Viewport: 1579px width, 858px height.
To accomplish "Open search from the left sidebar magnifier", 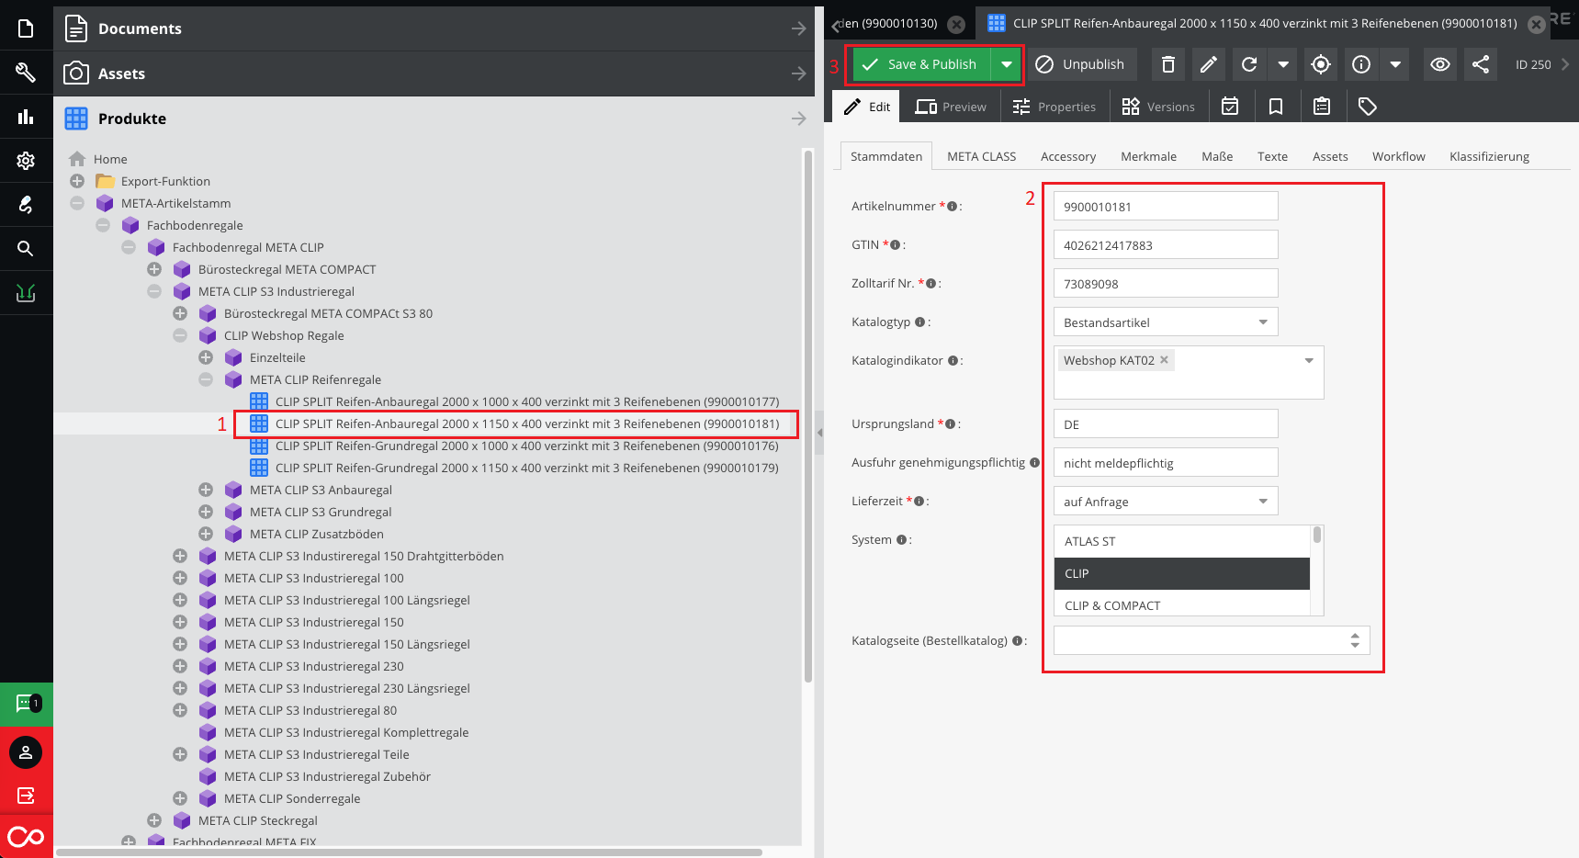I will coord(26,248).
